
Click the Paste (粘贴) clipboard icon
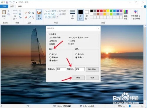4,12
